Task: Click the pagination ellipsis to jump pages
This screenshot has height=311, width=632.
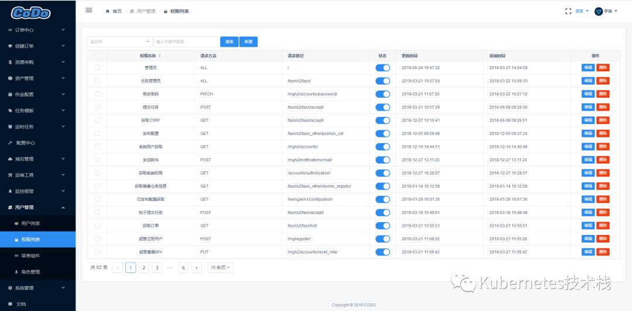Action: [170, 267]
